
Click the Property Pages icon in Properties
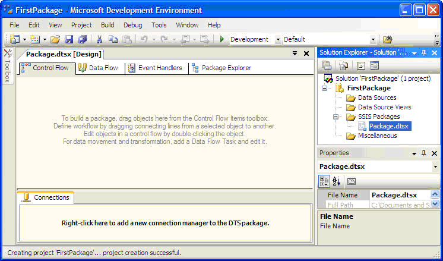click(x=351, y=181)
